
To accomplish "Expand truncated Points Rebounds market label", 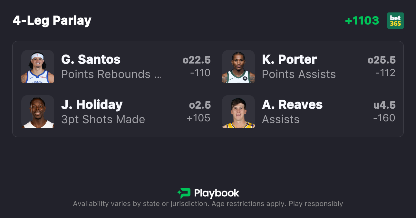I will (111, 74).
